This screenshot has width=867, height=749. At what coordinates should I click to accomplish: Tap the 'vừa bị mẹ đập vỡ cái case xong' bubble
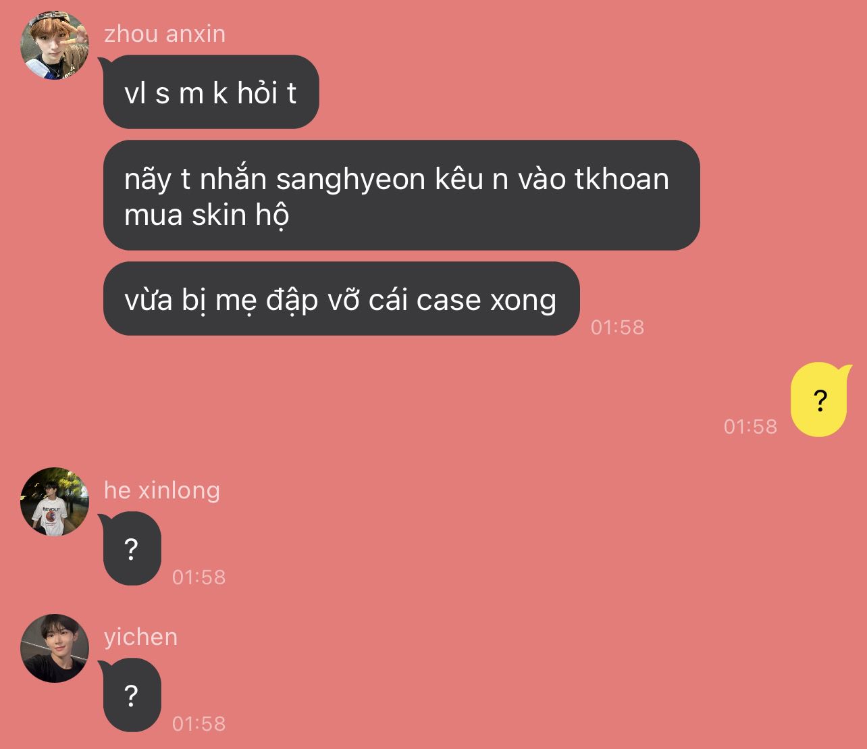coord(341,299)
